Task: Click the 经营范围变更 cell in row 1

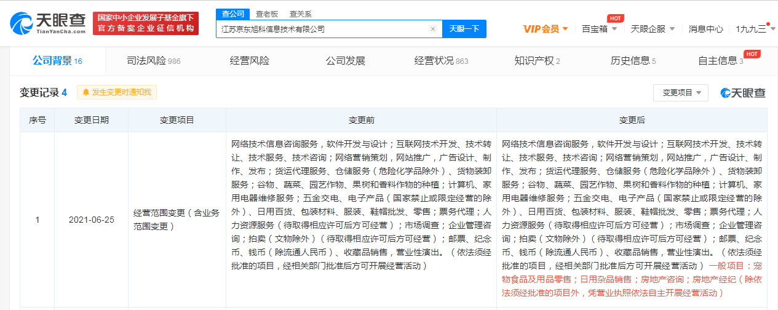Action: pyautogui.click(x=177, y=220)
